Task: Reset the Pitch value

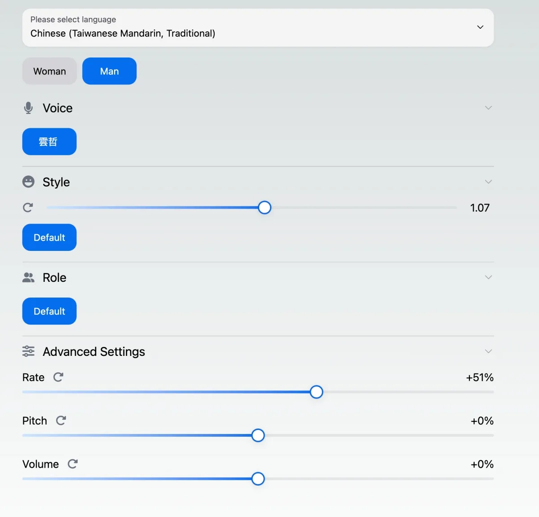Action: 61,421
